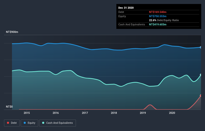Click the NT$0 y-axis label
This screenshot has width=205, height=131.
coord(9,107)
